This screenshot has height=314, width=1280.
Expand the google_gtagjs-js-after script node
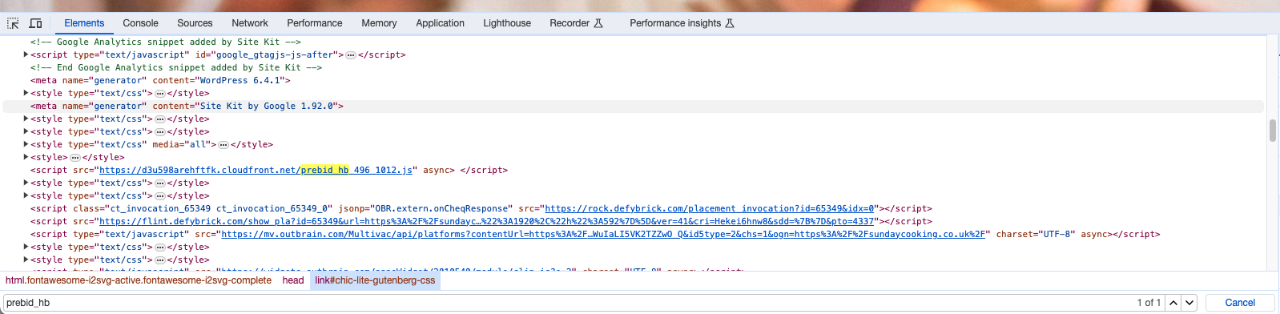point(26,54)
